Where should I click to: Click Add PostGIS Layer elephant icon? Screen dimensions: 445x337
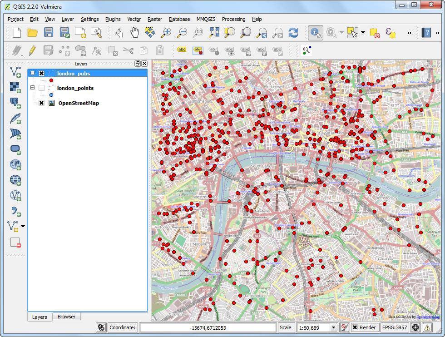click(x=15, y=103)
